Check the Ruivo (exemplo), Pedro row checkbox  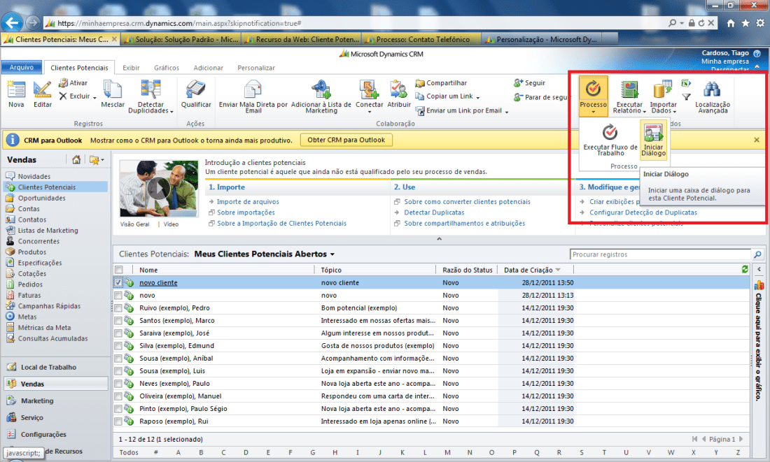[118, 308]
